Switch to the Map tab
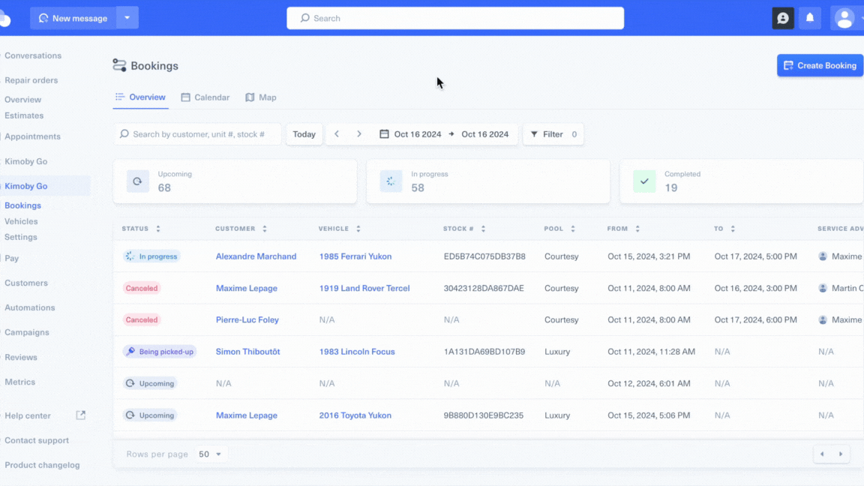The height and width of the screenshot is (486, 864). tap(261, 97)
